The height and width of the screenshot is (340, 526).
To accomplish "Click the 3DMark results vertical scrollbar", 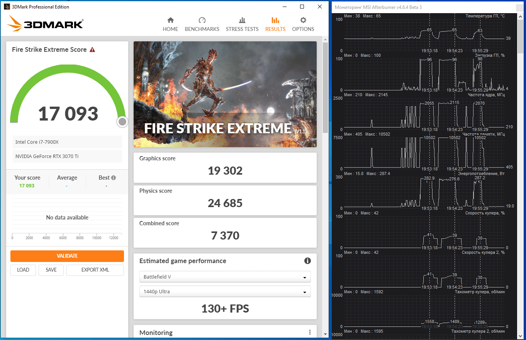I will coord(325,89).
